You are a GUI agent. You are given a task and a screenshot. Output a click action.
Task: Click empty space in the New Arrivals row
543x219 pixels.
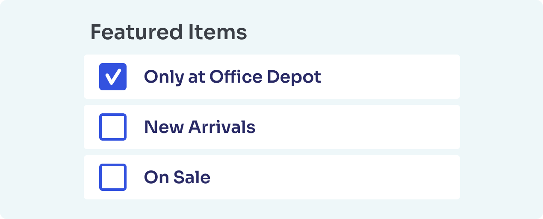359,127
